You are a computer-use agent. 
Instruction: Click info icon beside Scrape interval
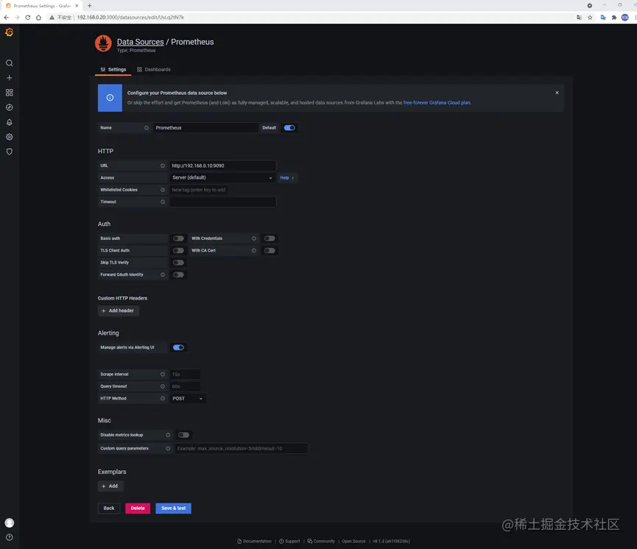point(163,375)
